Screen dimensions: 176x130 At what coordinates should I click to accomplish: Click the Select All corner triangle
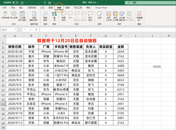click(x=4, y=36)
